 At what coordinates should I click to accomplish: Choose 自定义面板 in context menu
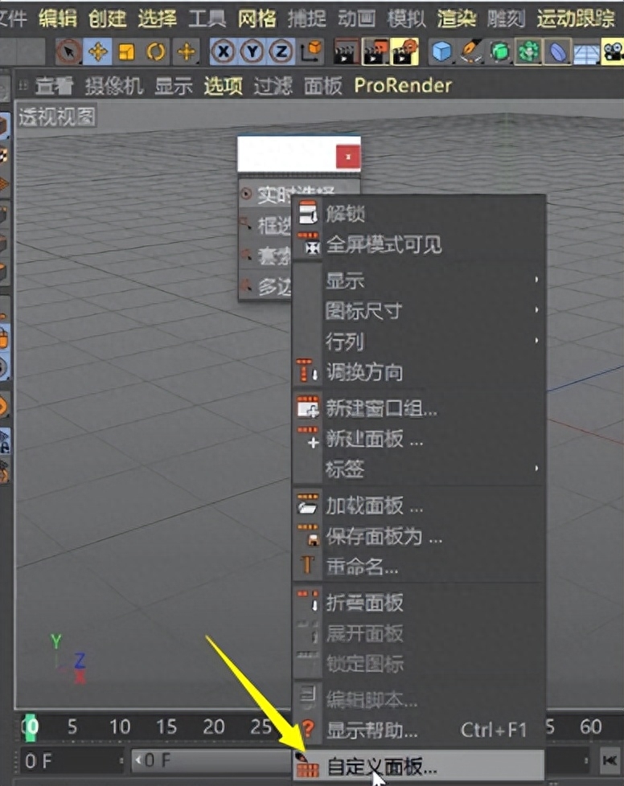click(x=419, y=767)
